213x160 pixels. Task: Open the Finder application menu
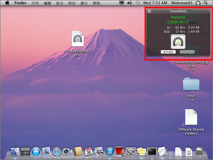(21, 3)
